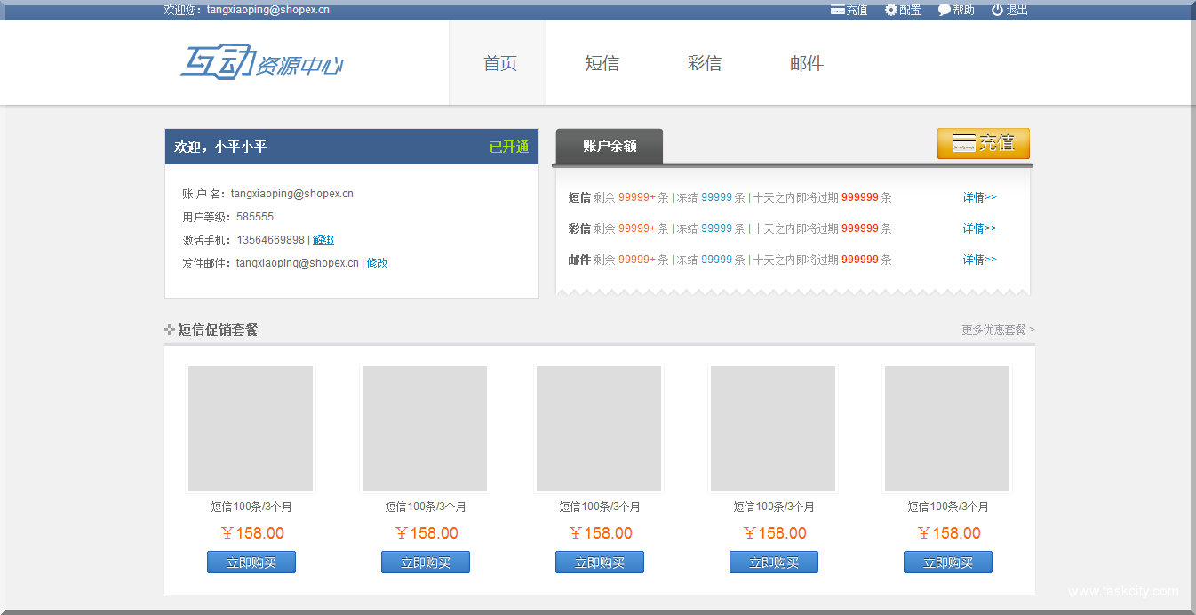Open the second package thumbnail image

tap(425, 428)
